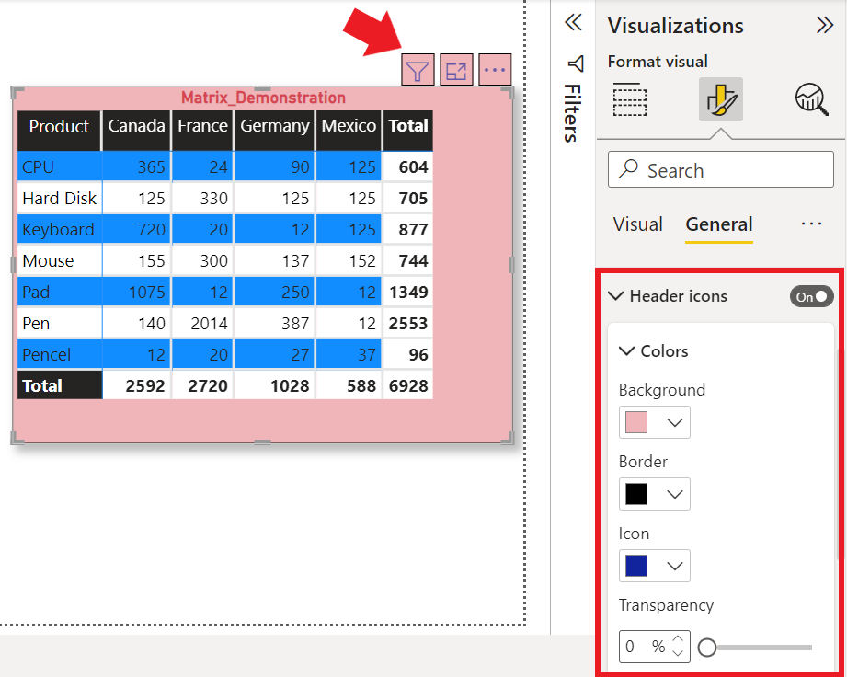This screenshot has width=847, height=677.
Task: Select the Mouse row header
Action: pyautogui.click(x=60, y=260)
